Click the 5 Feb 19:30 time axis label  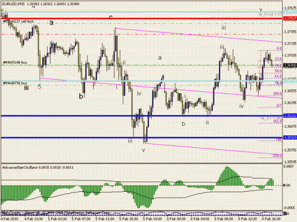(x=152, y=219)
